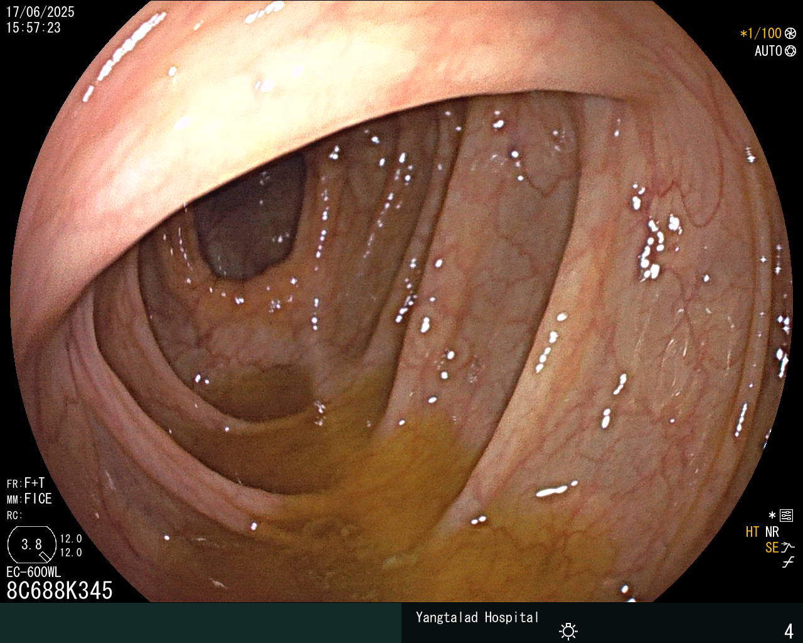Click the asterisk beside the settings icon
This screenshot has width=803, height=643.
tap(772, 516)
